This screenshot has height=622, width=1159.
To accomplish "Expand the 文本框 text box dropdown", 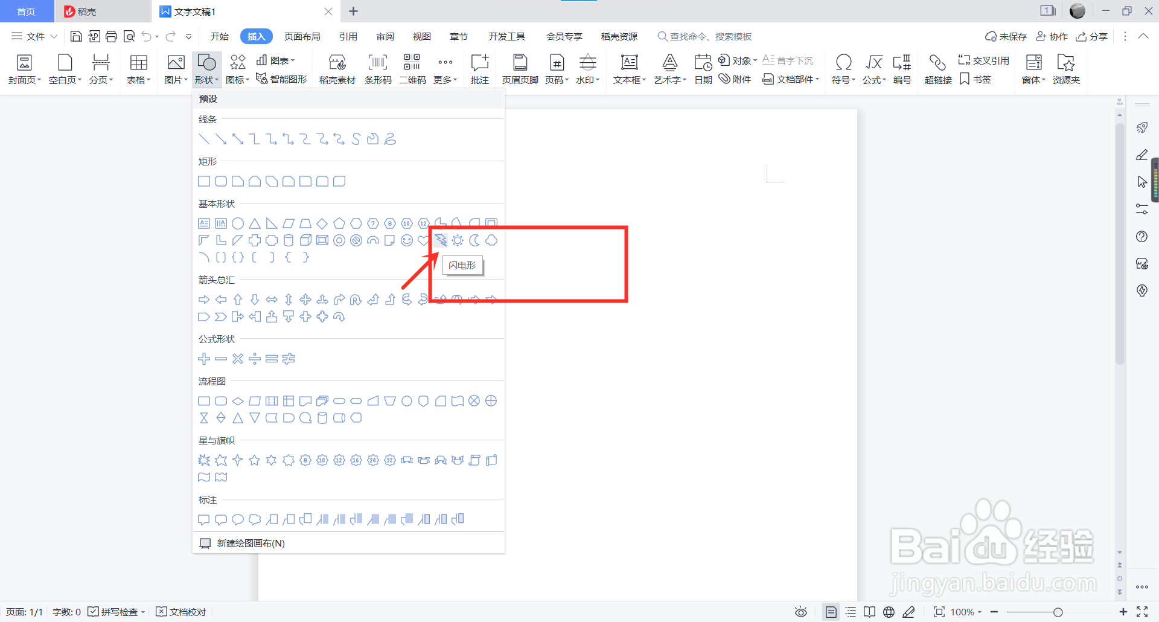I will click(630, 80).
